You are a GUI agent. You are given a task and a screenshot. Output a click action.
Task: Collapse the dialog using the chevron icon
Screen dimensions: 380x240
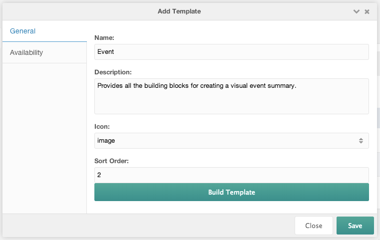pyautogui.click(x=356, y=11)
